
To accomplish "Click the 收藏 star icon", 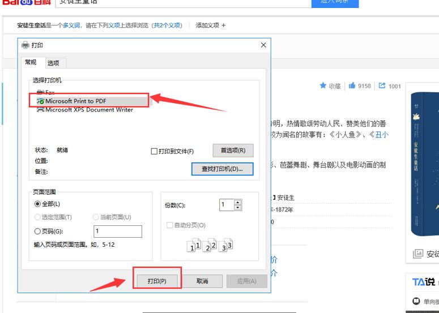I will click(323, 85).
